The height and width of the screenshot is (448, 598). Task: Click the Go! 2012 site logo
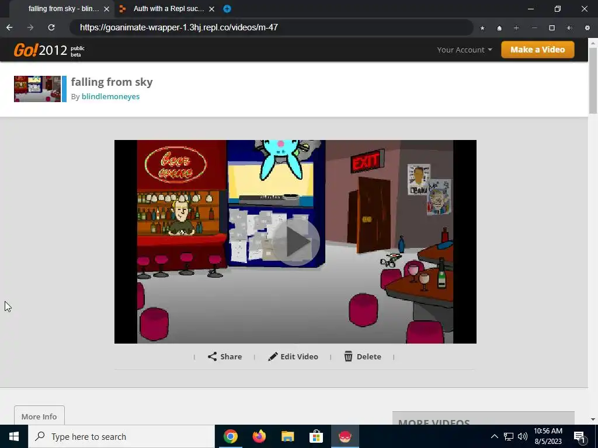pos(49,50)
